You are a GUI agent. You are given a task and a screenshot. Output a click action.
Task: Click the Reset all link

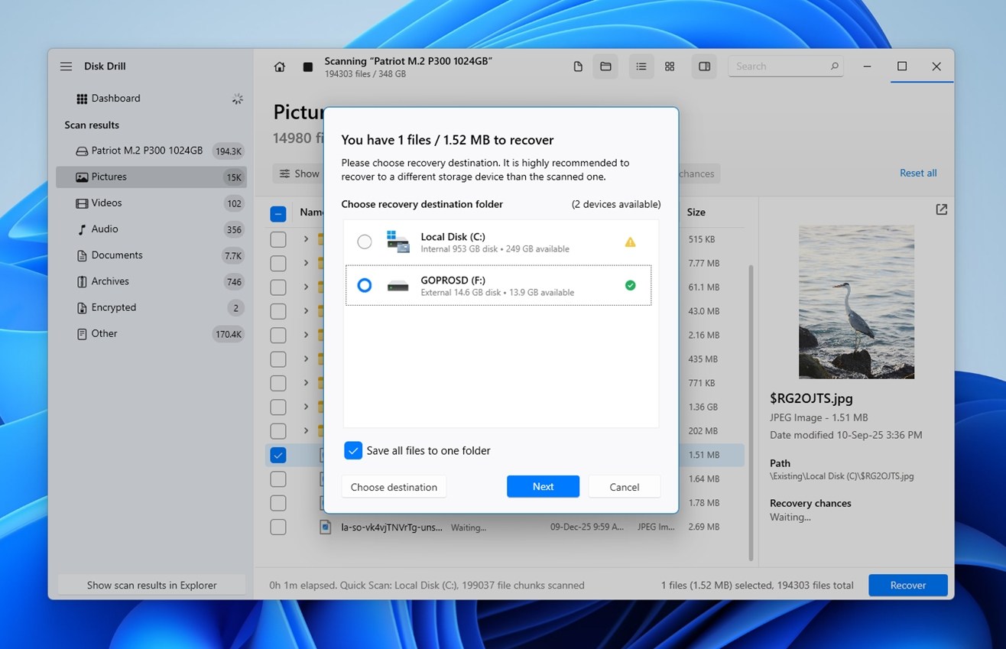point(918,174)
